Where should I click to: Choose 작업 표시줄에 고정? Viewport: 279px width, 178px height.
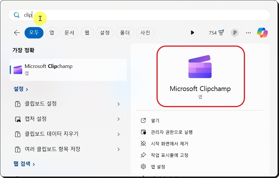coord(169,155)
